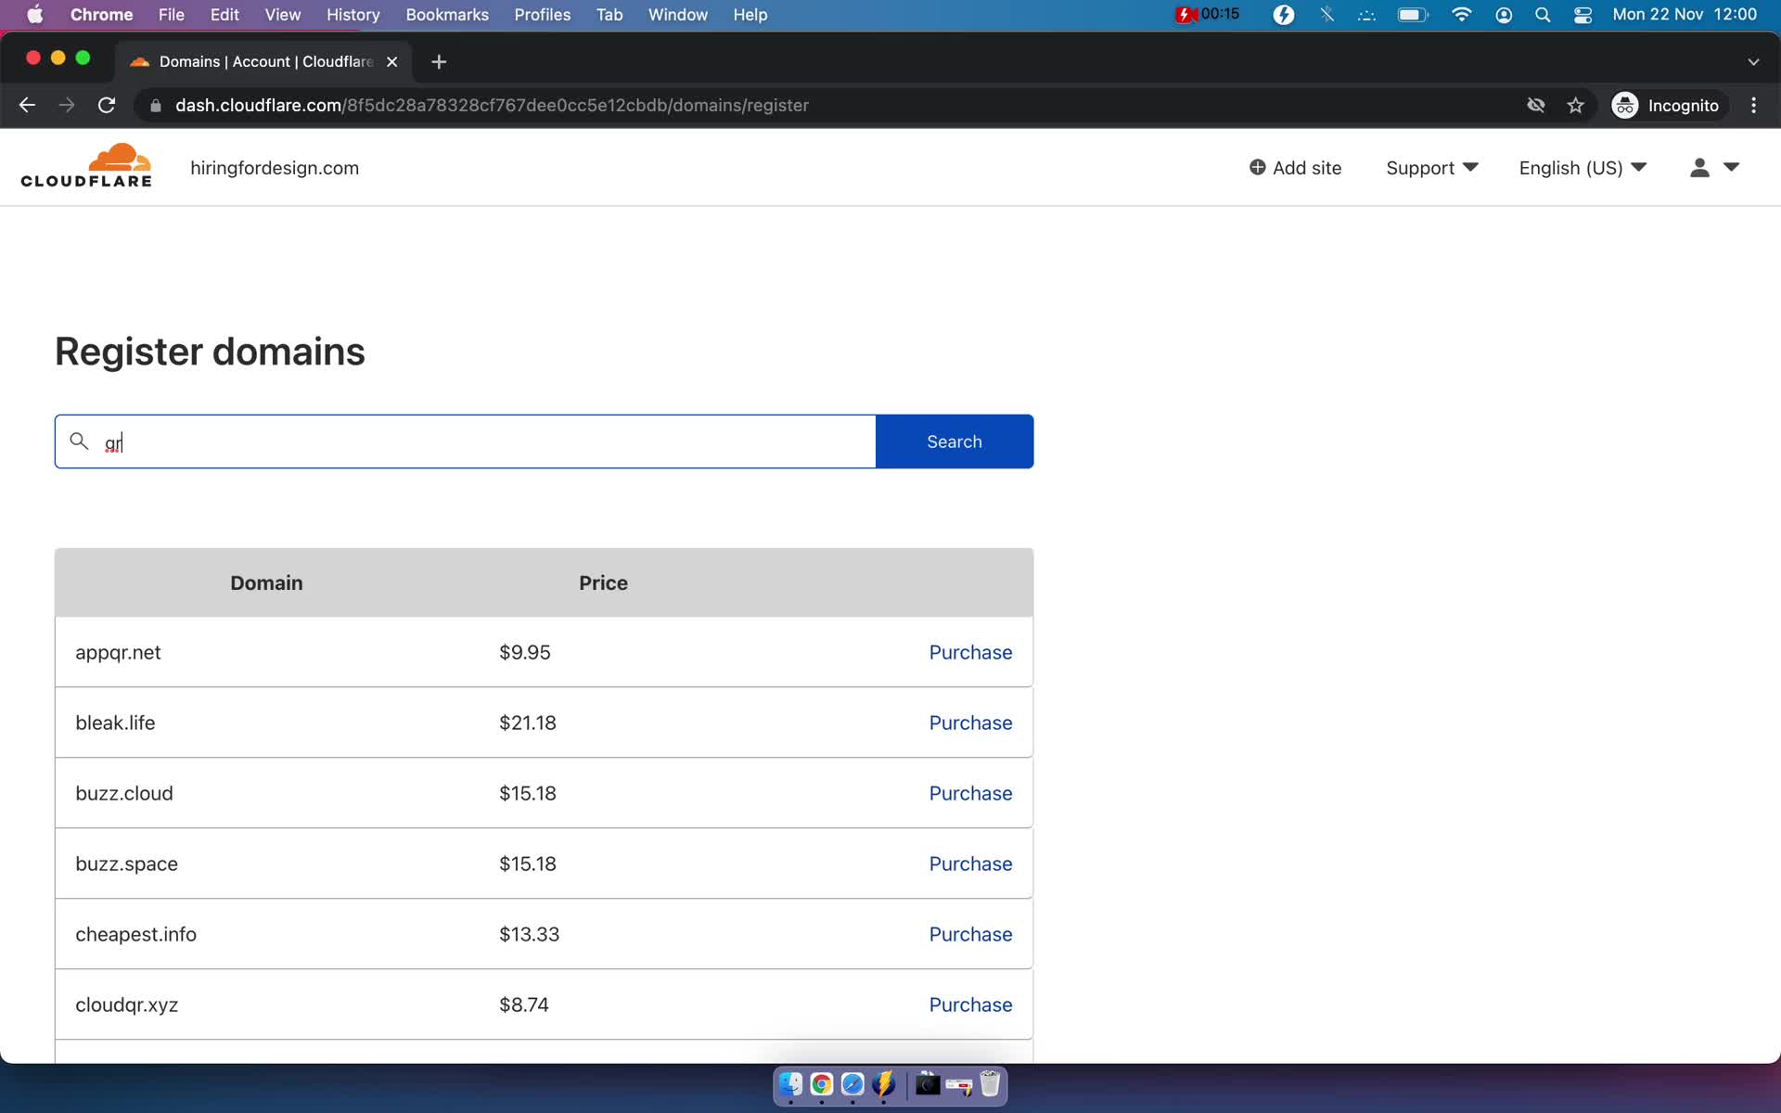The width and height of the screenshot is (1781, 1113).
Task: Click the Register domains heading
Action: point(210,352)
